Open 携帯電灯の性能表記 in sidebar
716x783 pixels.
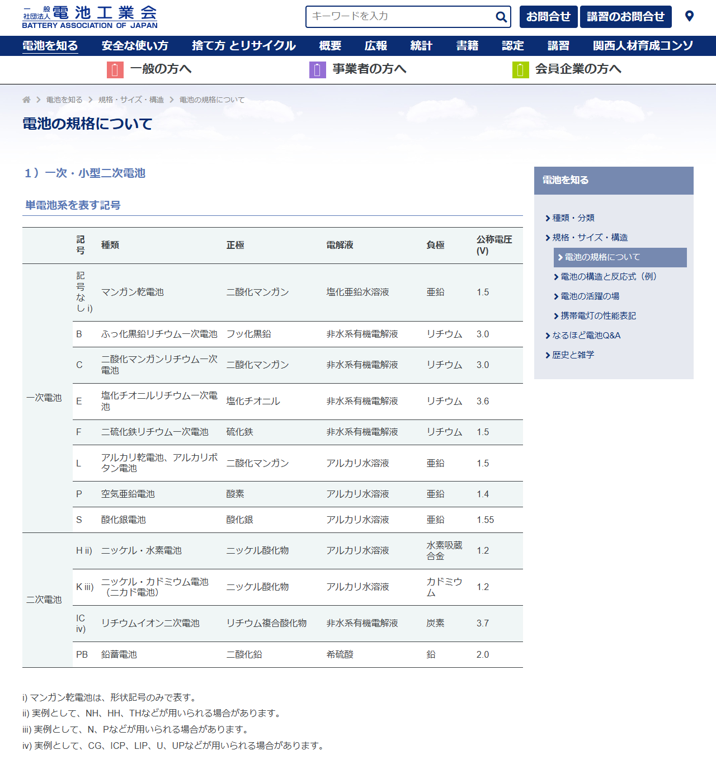pyautogui.click(x=599, y=316)
